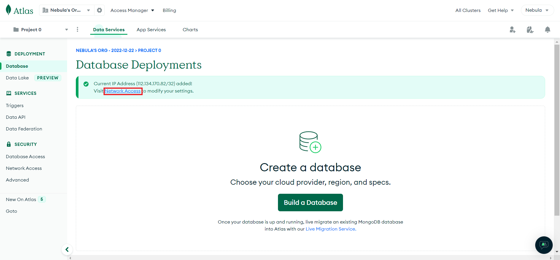Open Data Federation in the sidebar
The image size is (560, 260).
(24, 129)
